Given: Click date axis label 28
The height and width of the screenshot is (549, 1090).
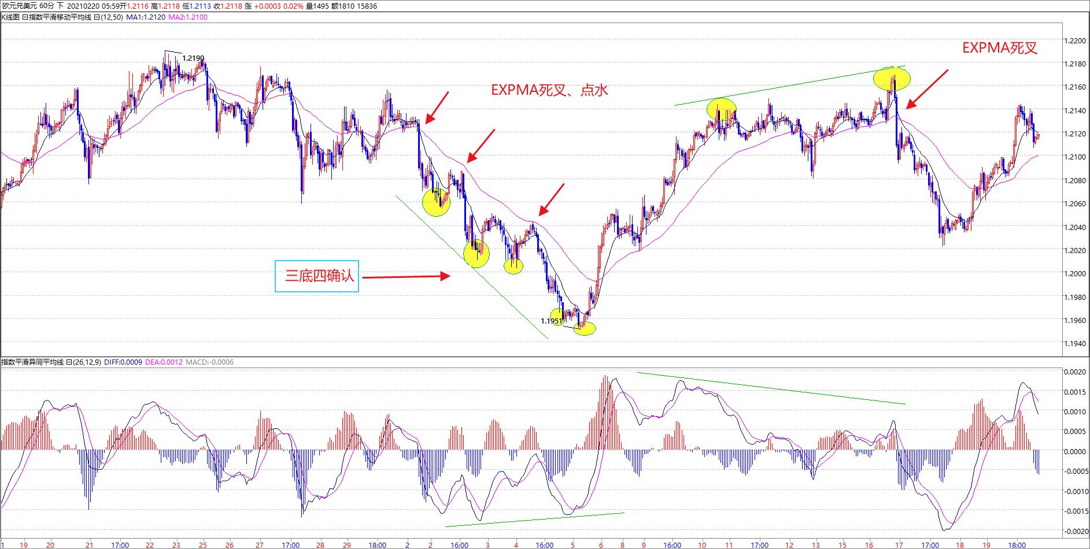Looking at the screenshot, I should (x=320, y=544).
